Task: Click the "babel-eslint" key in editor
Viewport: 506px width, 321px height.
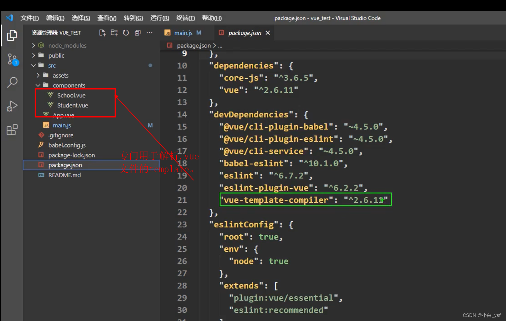Action: [x=254, y=163]
